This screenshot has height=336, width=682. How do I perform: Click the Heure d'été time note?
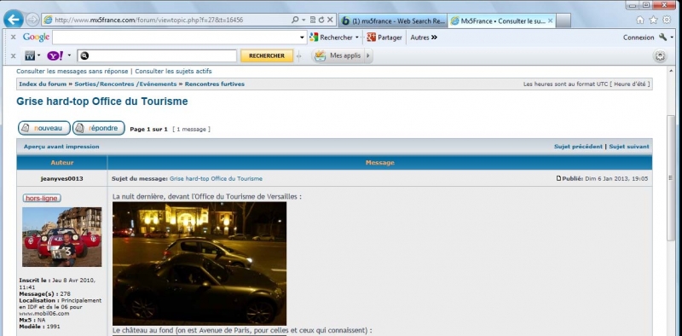pyautogui.click(x=630, y=84)
